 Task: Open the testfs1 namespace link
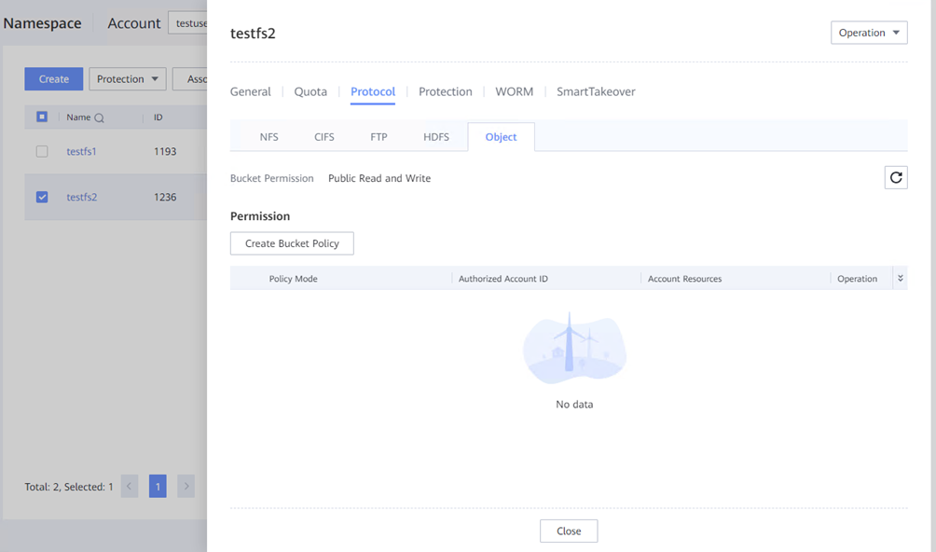pos(81,151)
